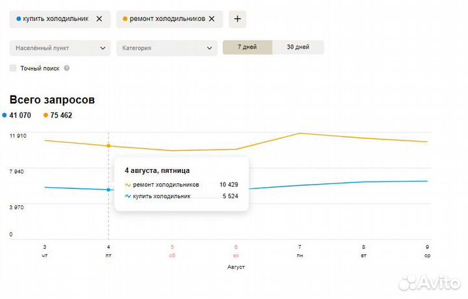The height and width of the screenshot is (299, 468).
Task: Switch to the '30 дней' period tab
Action: tap(298, 47)
